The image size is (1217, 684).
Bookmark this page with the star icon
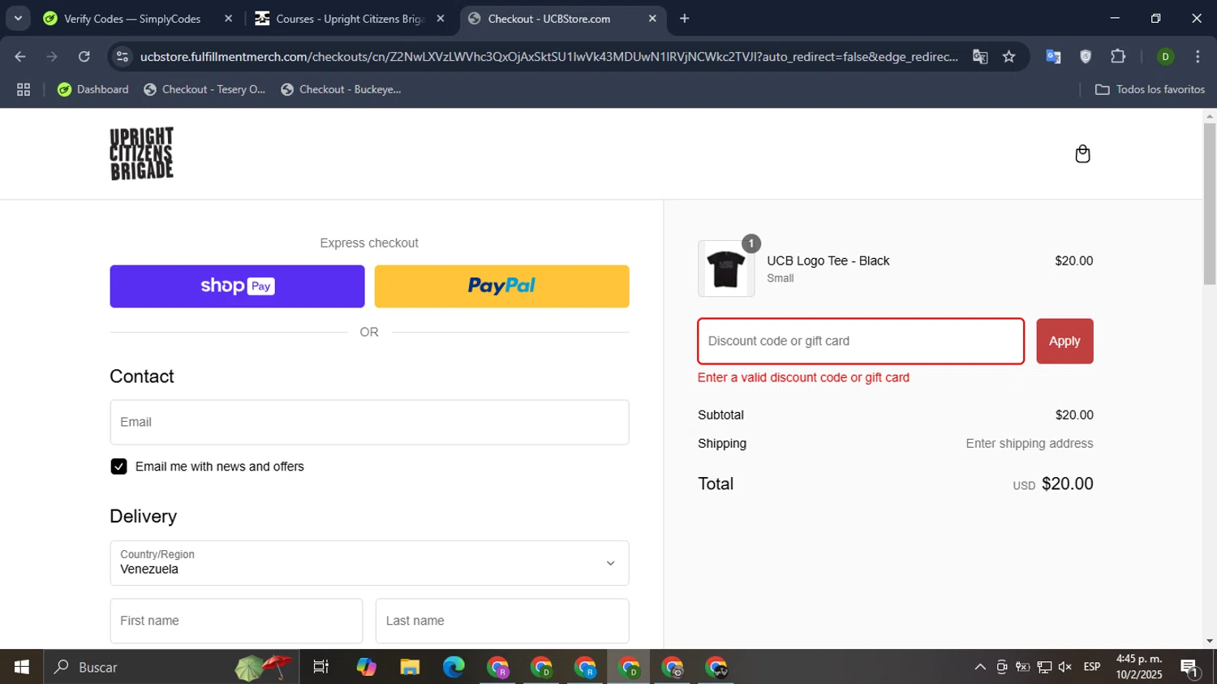pyautogui.click(x=1008, y=57)
